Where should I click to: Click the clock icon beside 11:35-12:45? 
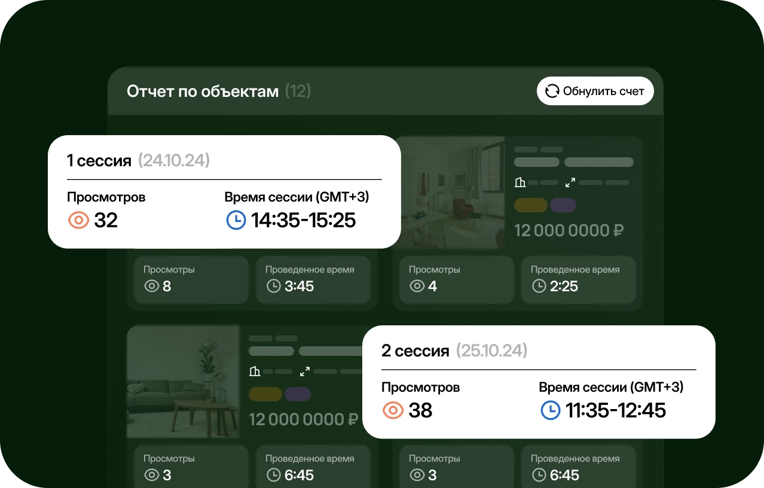tap(551, 410)
